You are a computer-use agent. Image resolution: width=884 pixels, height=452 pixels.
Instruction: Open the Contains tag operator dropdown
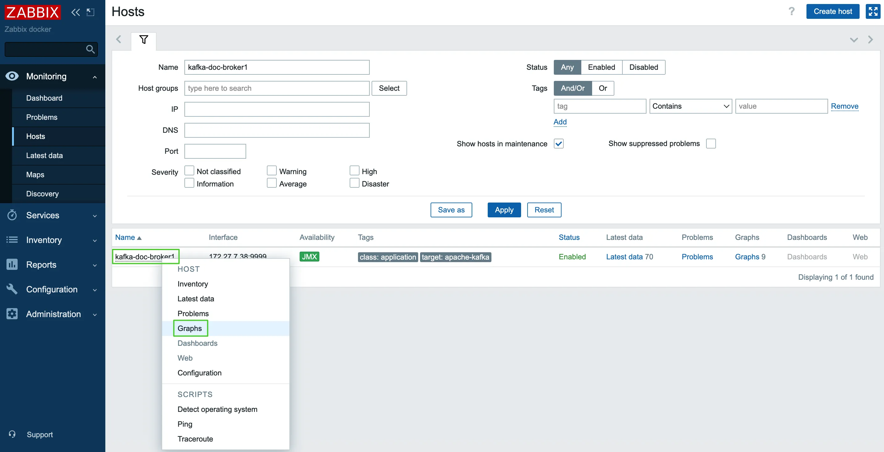(x=690, y=106)
